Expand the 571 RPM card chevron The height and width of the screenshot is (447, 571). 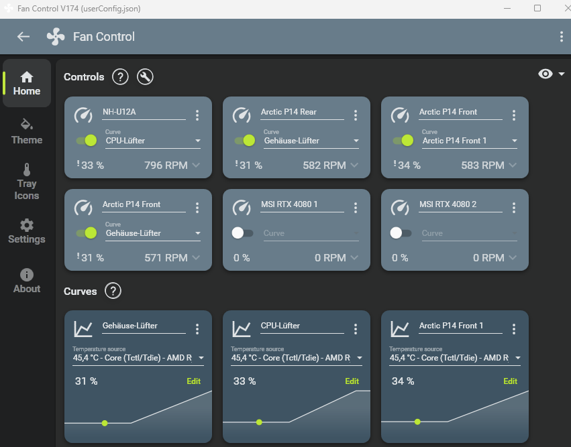196,257
